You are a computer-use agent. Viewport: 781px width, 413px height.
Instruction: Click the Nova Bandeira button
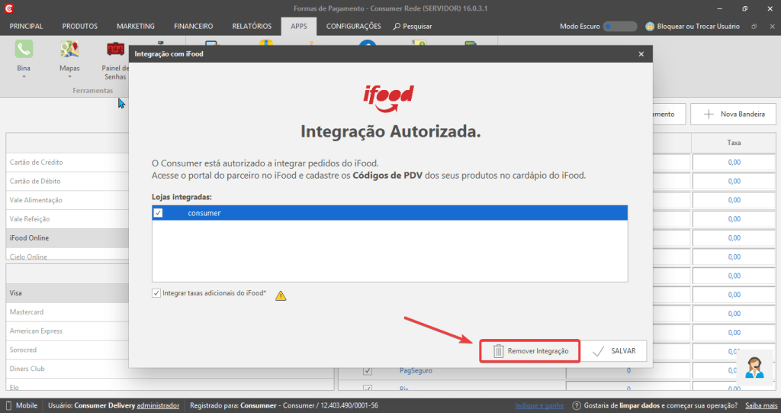click(733, 115)
